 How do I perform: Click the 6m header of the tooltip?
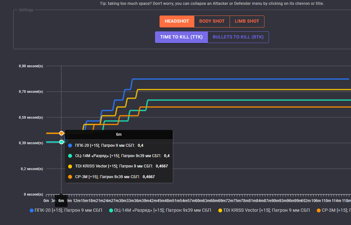[x=119, y=134]
